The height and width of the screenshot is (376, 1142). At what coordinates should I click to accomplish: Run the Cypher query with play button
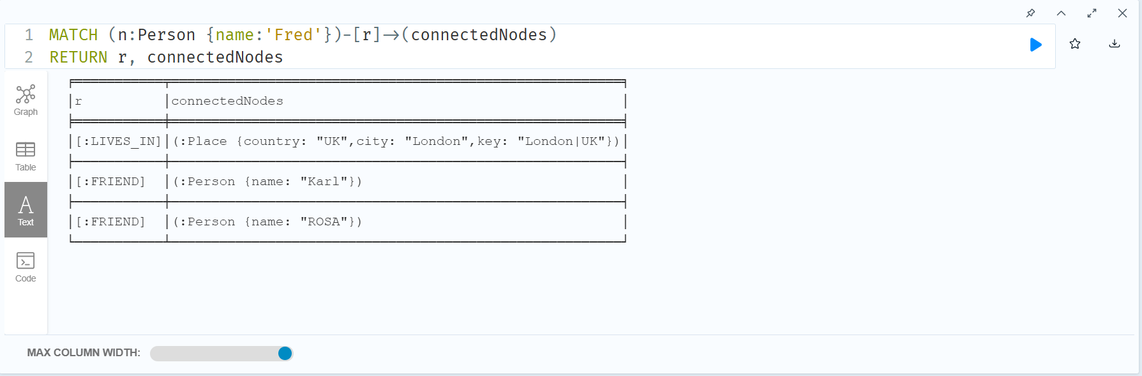pyautogui.click(x=1035, y=45)
